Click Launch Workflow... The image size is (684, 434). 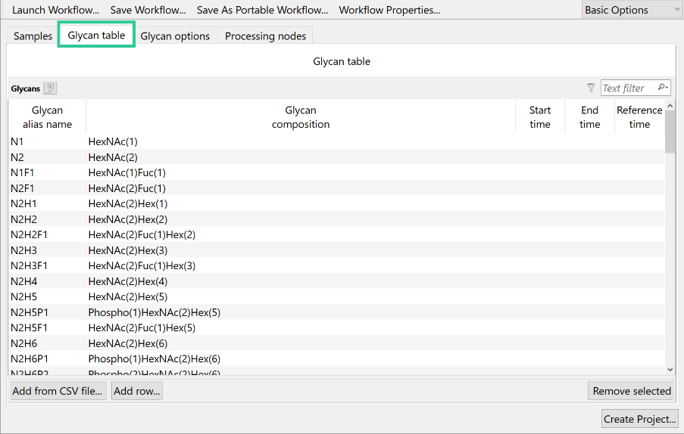point(55,10)
